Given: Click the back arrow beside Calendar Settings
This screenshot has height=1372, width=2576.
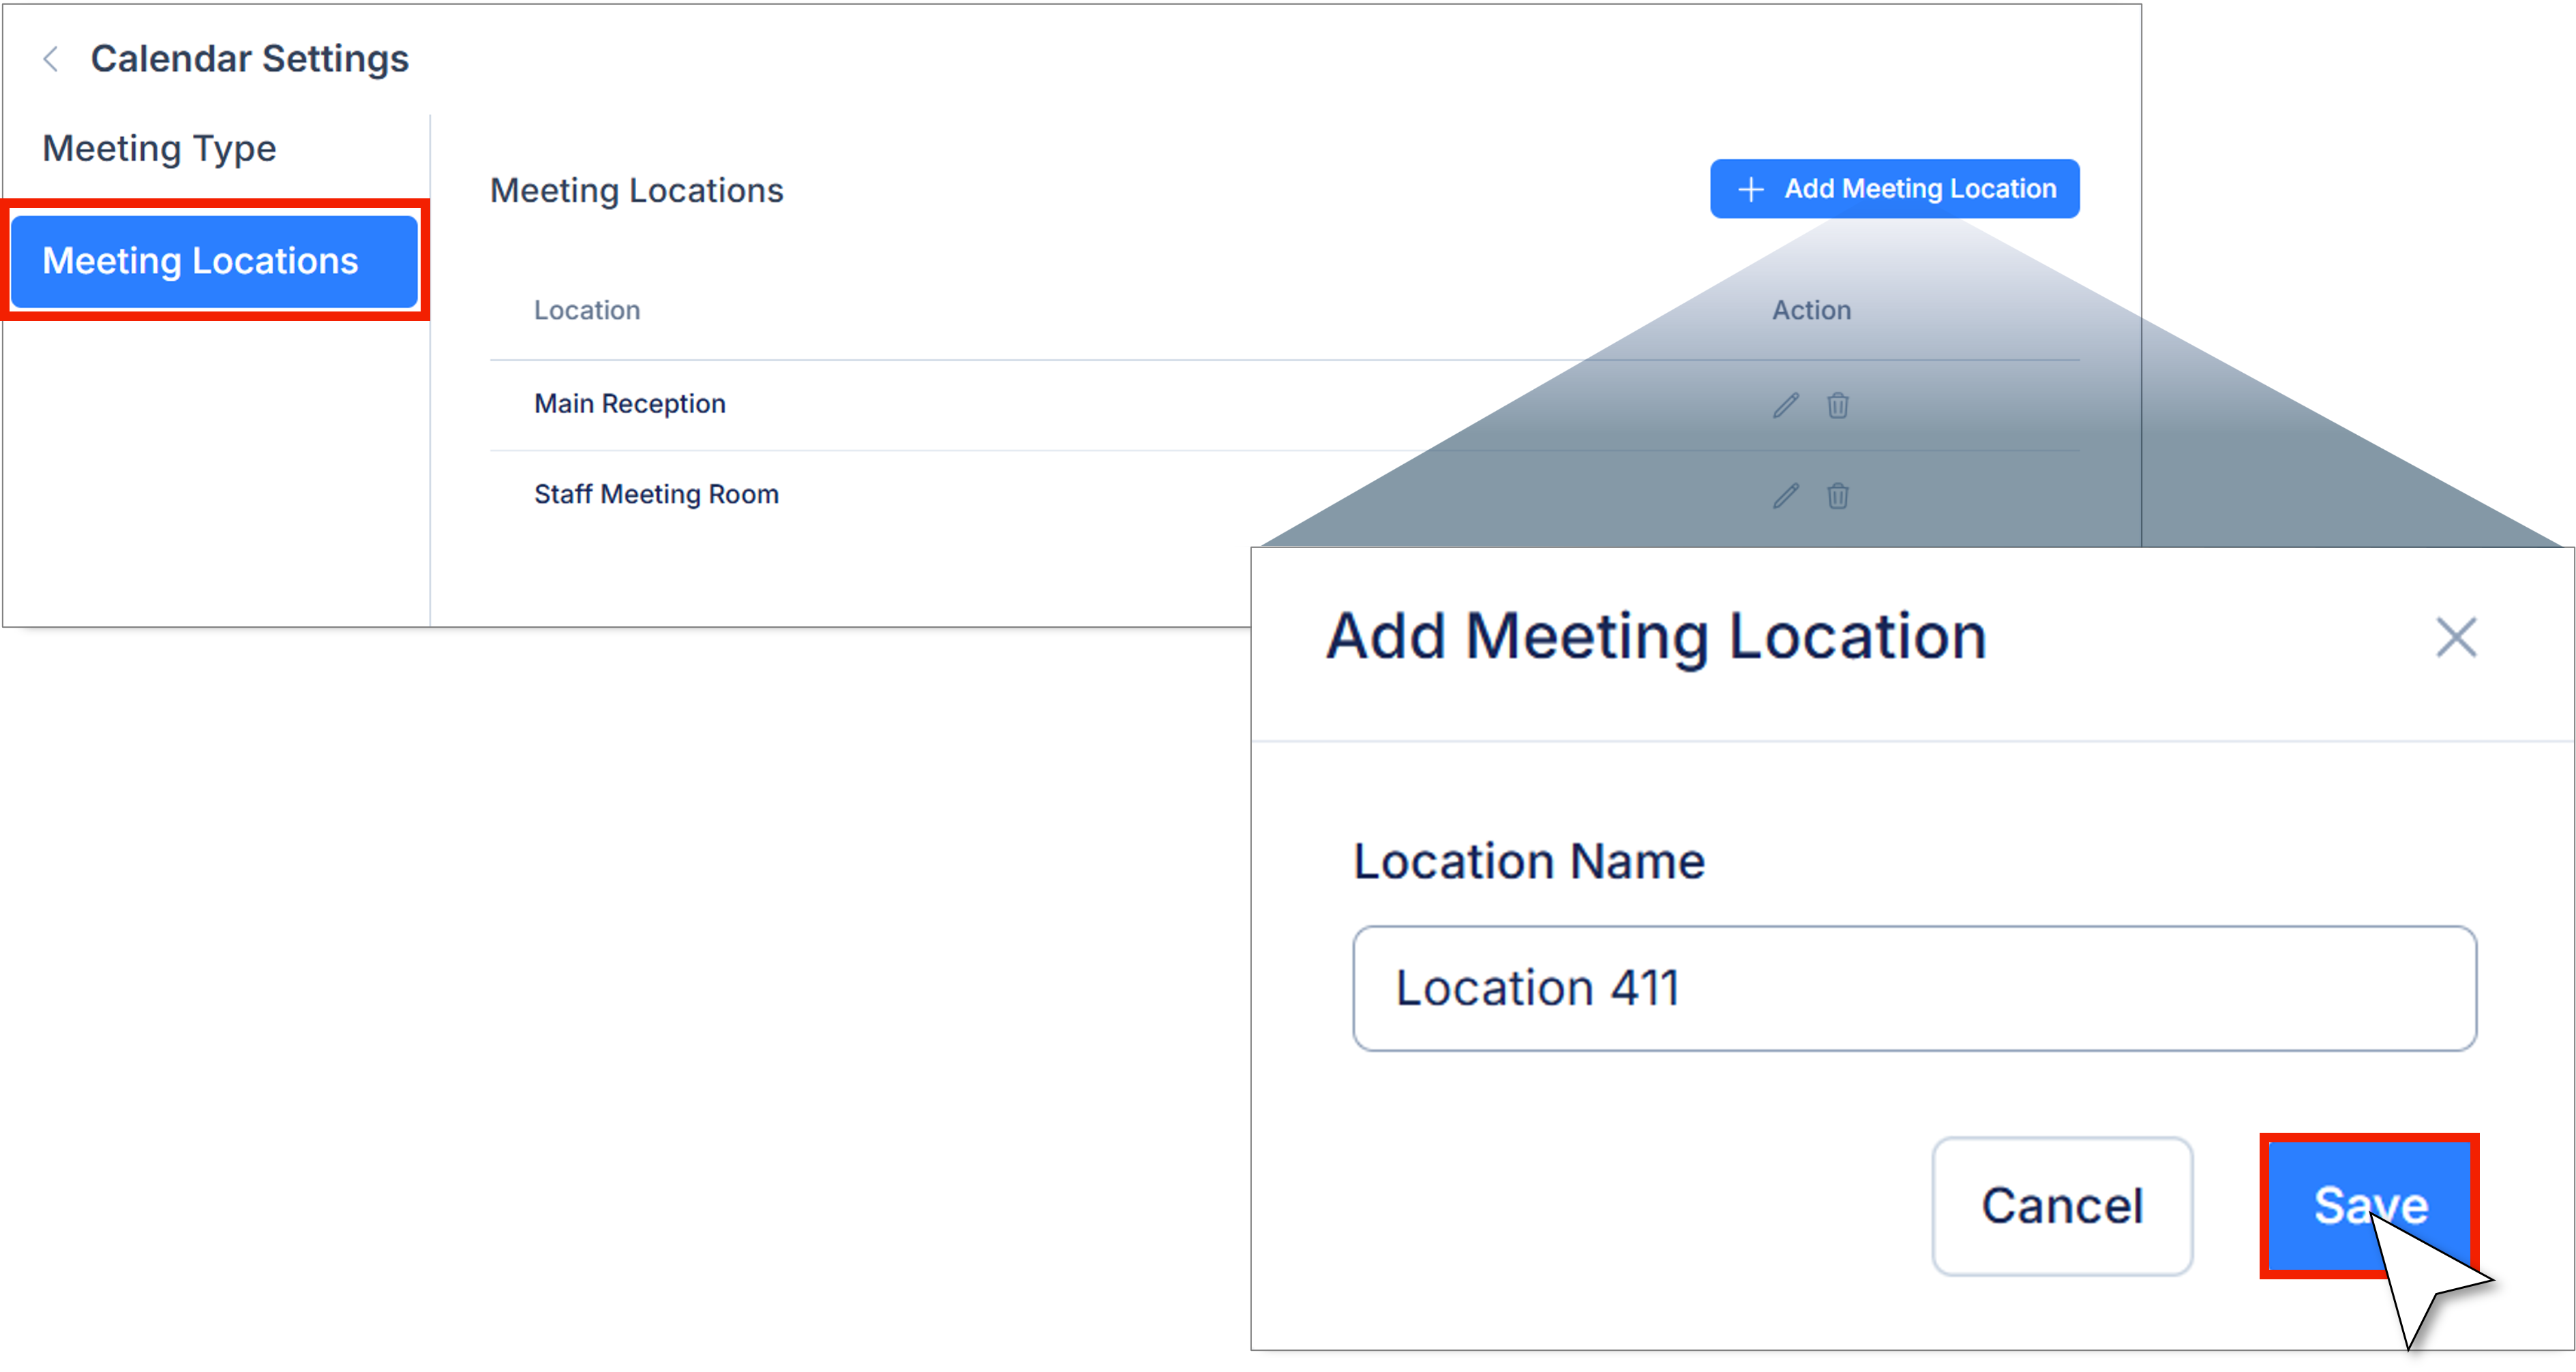Looking at the screenshot, I should pyautogui.click(x=51, y=59).
